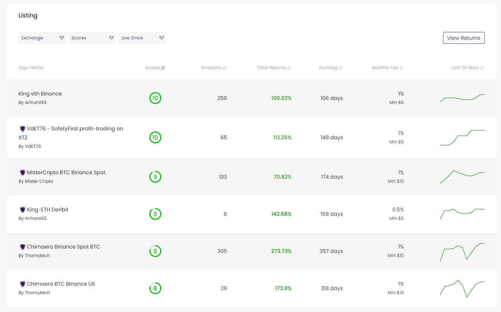The image size is (501, 312).
Task: Open the Exchange filter dropdown
Action: tap(42, 38)
